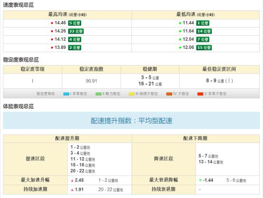Click the 最低均速 column header

point(196,14)
